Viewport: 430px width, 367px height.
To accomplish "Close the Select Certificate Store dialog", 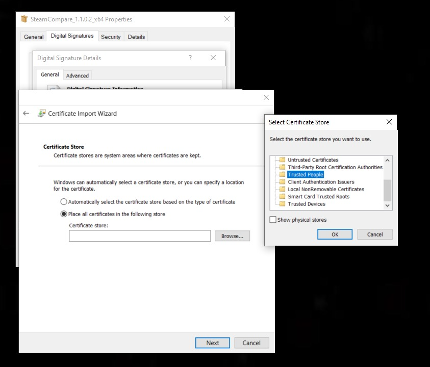I will click(389, 122).
